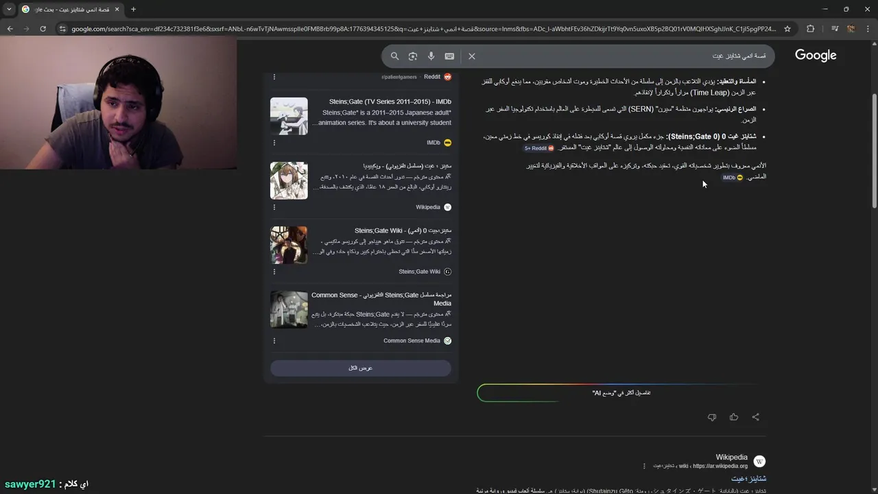
Task: Open the Steins;Gate IMDb source title
Action: pyautogui.click(x=390, y=102)
